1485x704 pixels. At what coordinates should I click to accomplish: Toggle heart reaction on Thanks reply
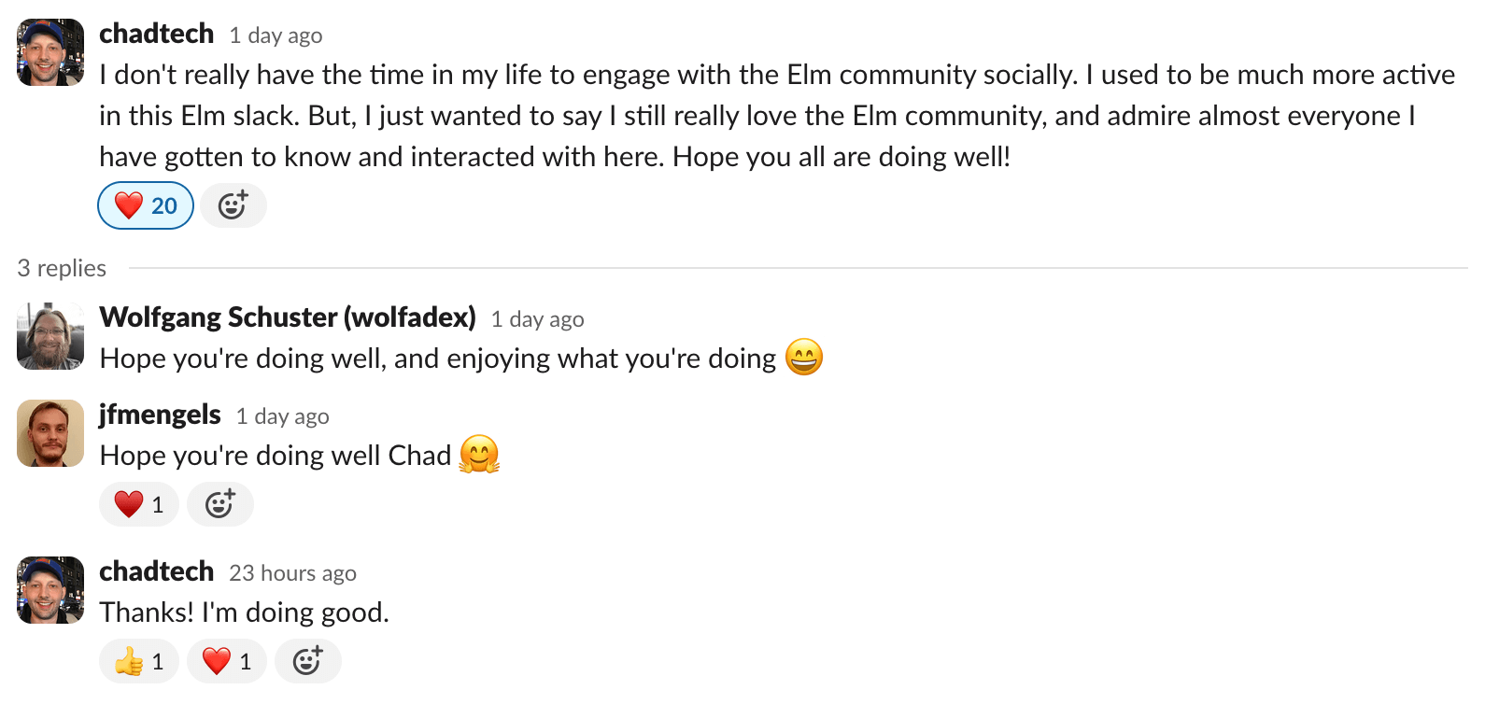[x=227, y=661]
